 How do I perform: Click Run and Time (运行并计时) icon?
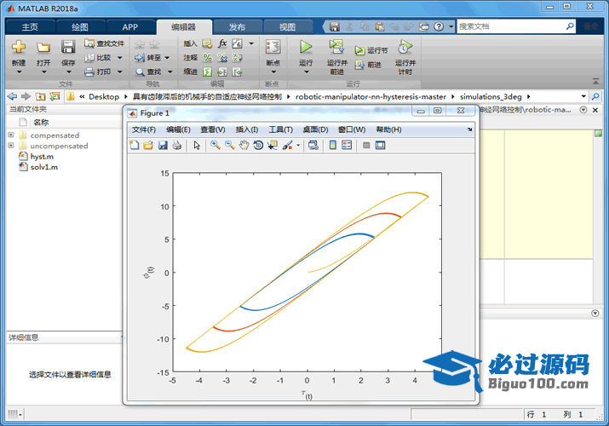click(x=405, y=47)
